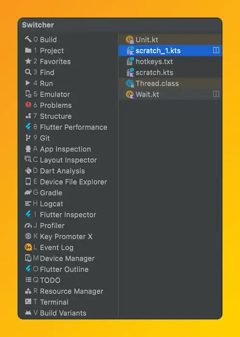Click the Build hammer icon
This screenshot has height=337, width=240.
28,39
